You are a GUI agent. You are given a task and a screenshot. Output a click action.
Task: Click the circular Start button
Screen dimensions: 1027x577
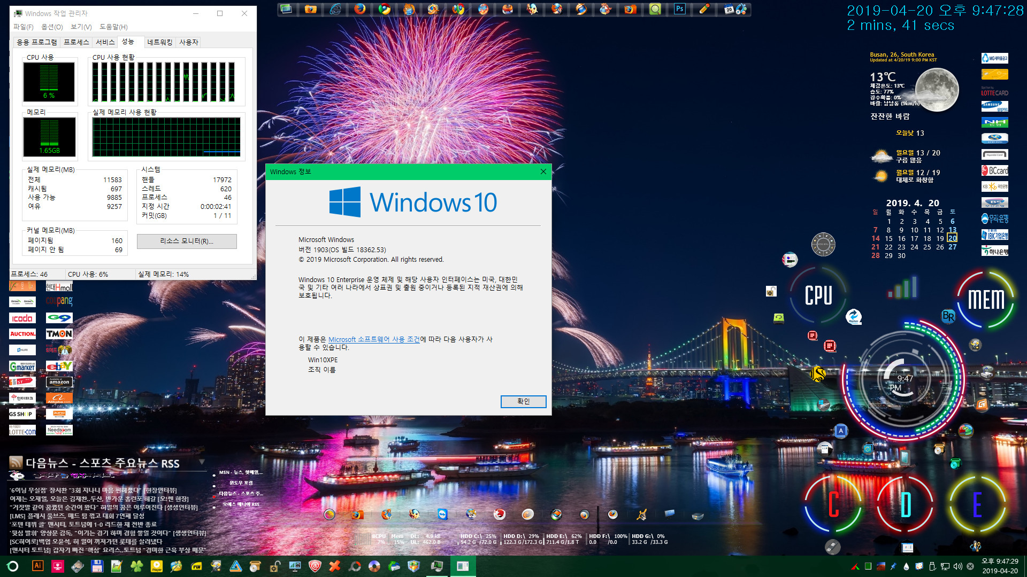coord(13,566)
